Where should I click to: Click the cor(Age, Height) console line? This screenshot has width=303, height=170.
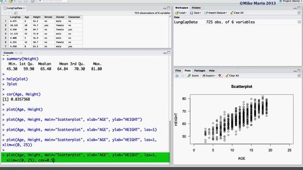23,94
